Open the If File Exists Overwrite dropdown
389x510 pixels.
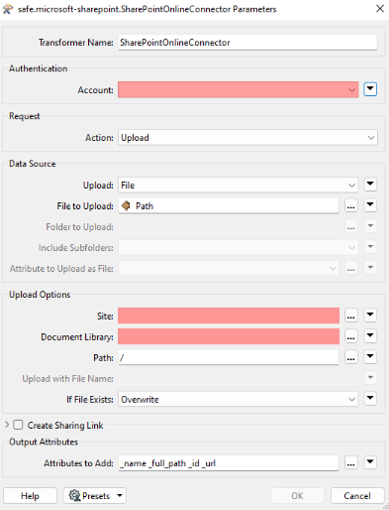(x=238, y=399)
